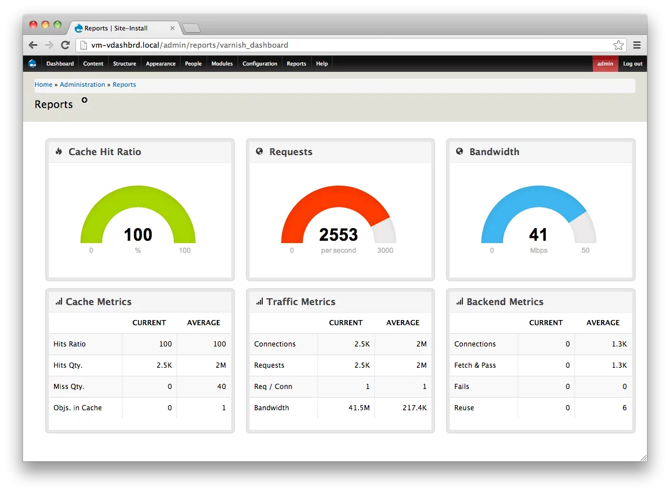Switch to the Reports browser tab
Viewport: 670px width, 493px height.
(x=116, y=28)
